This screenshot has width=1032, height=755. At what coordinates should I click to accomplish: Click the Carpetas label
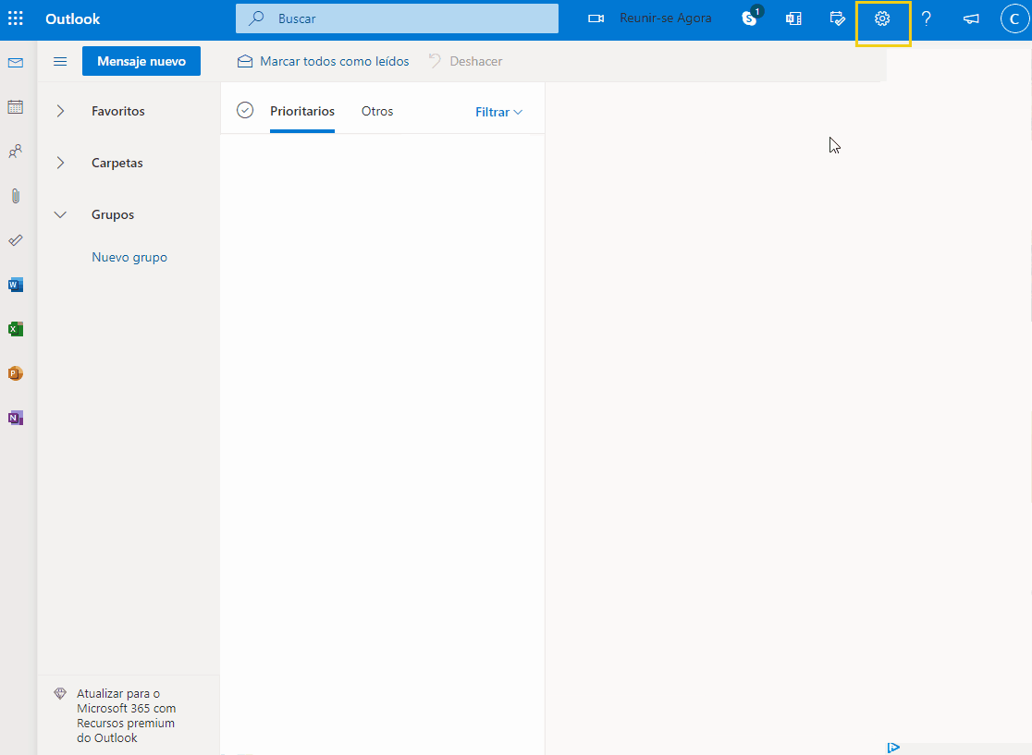(x=117, y=163)
